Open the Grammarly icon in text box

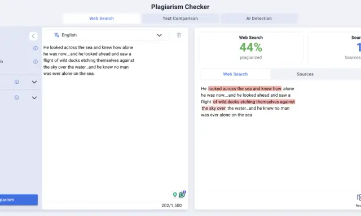[182, 195]
